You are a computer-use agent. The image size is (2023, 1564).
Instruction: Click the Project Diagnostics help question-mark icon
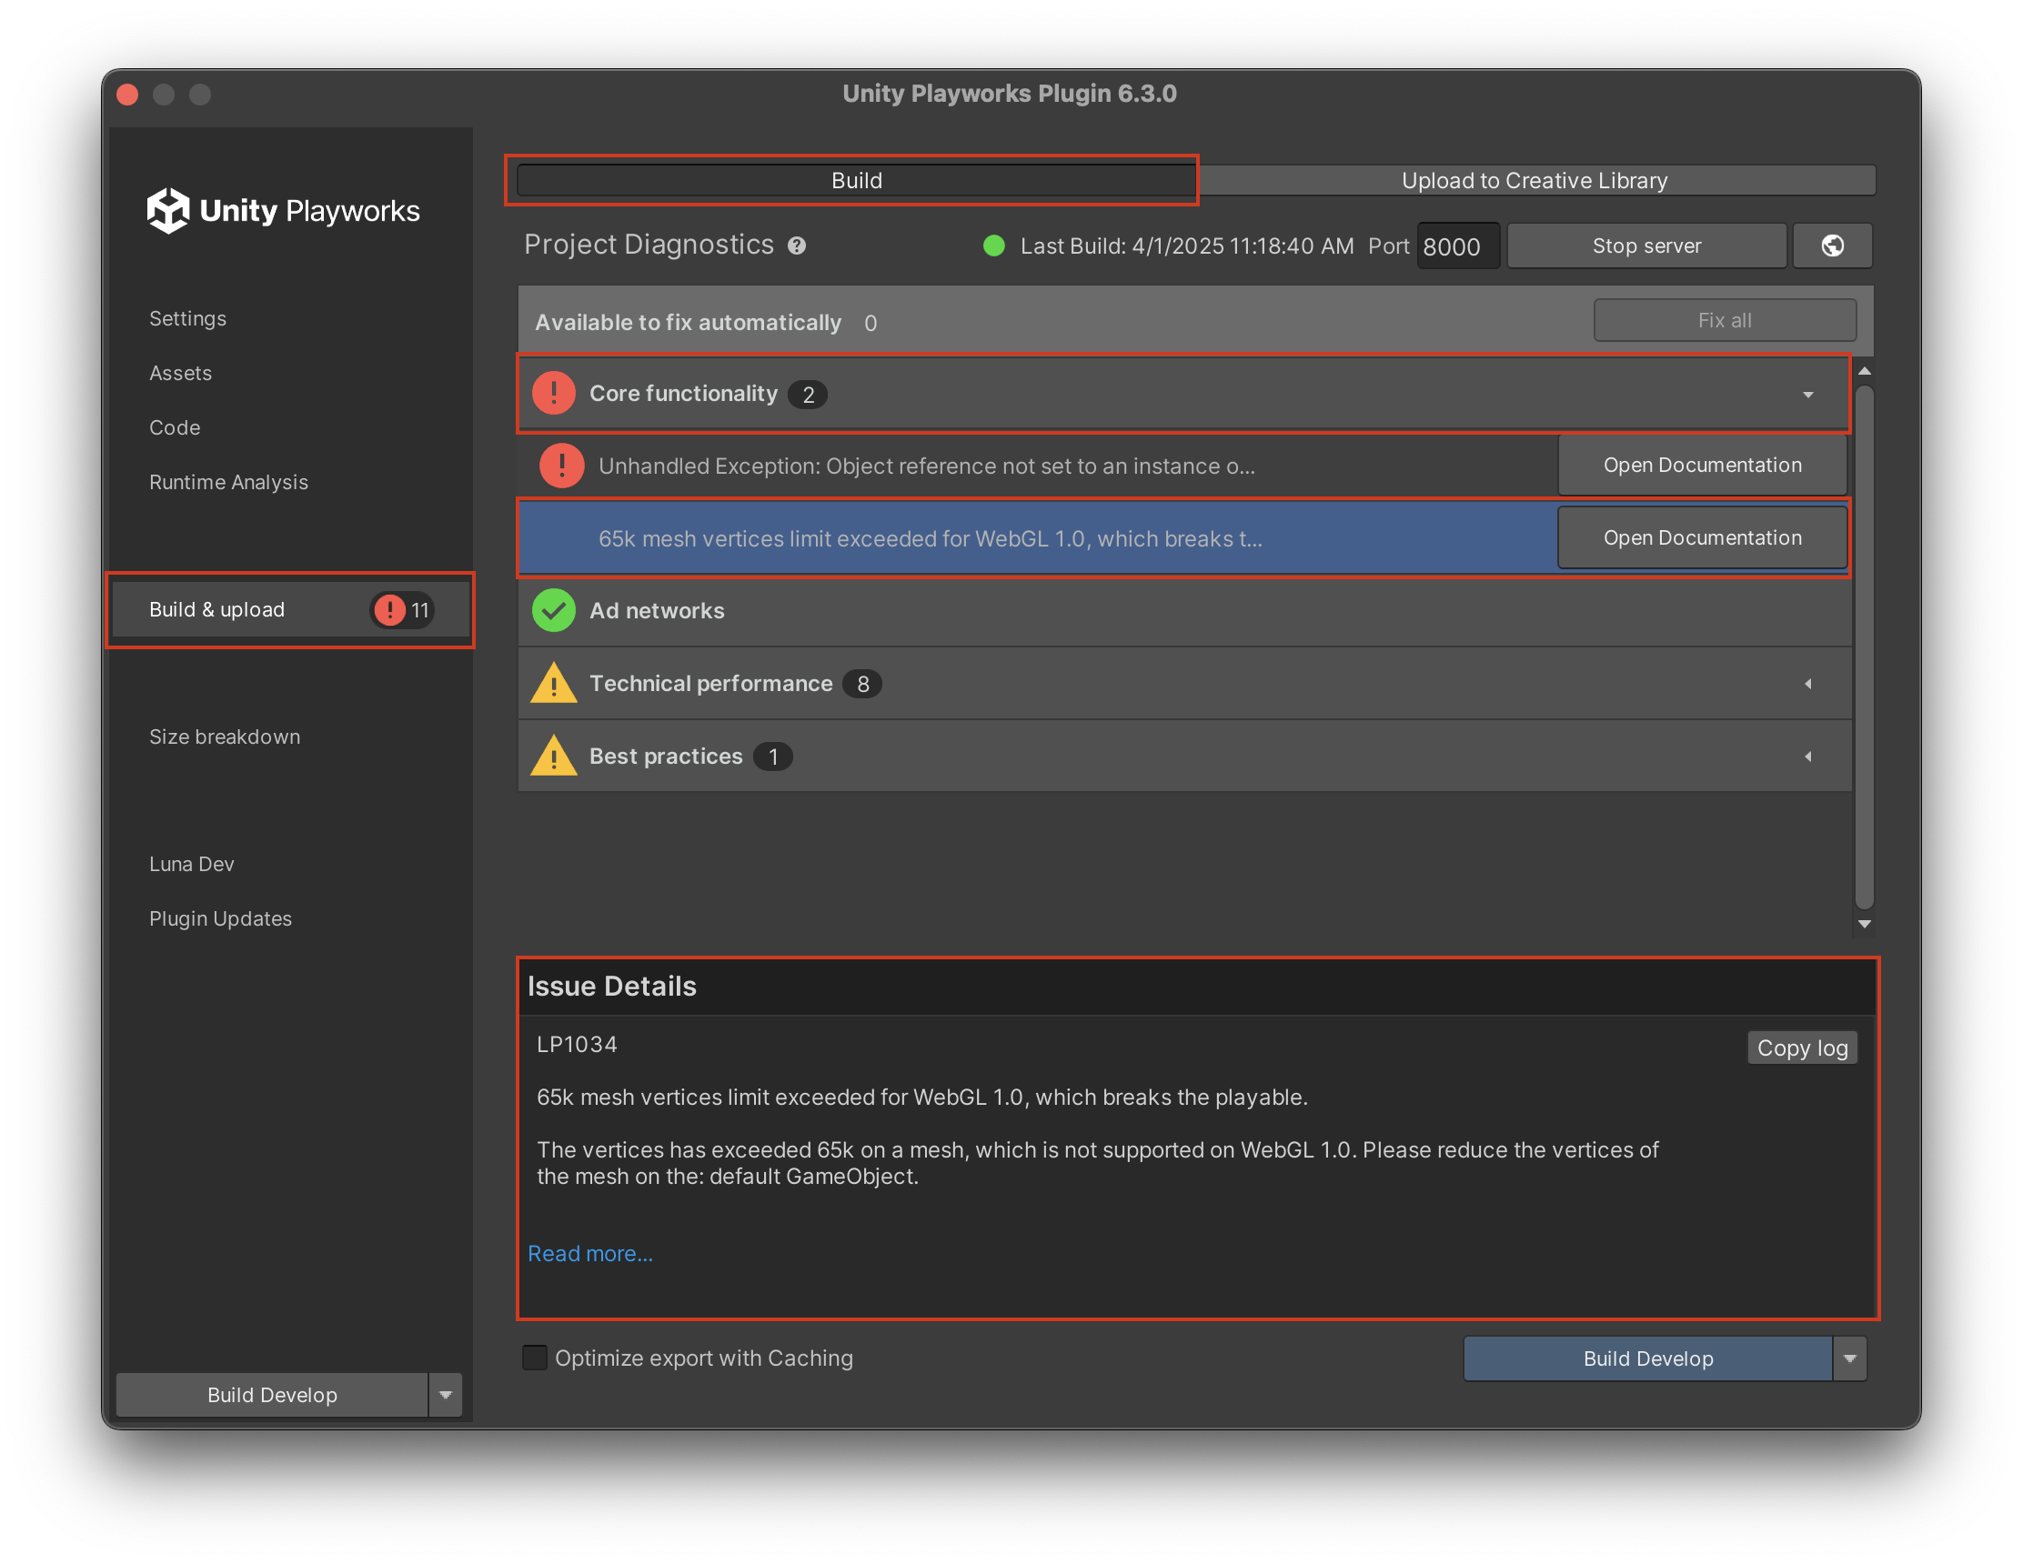(x=797, y=246)
